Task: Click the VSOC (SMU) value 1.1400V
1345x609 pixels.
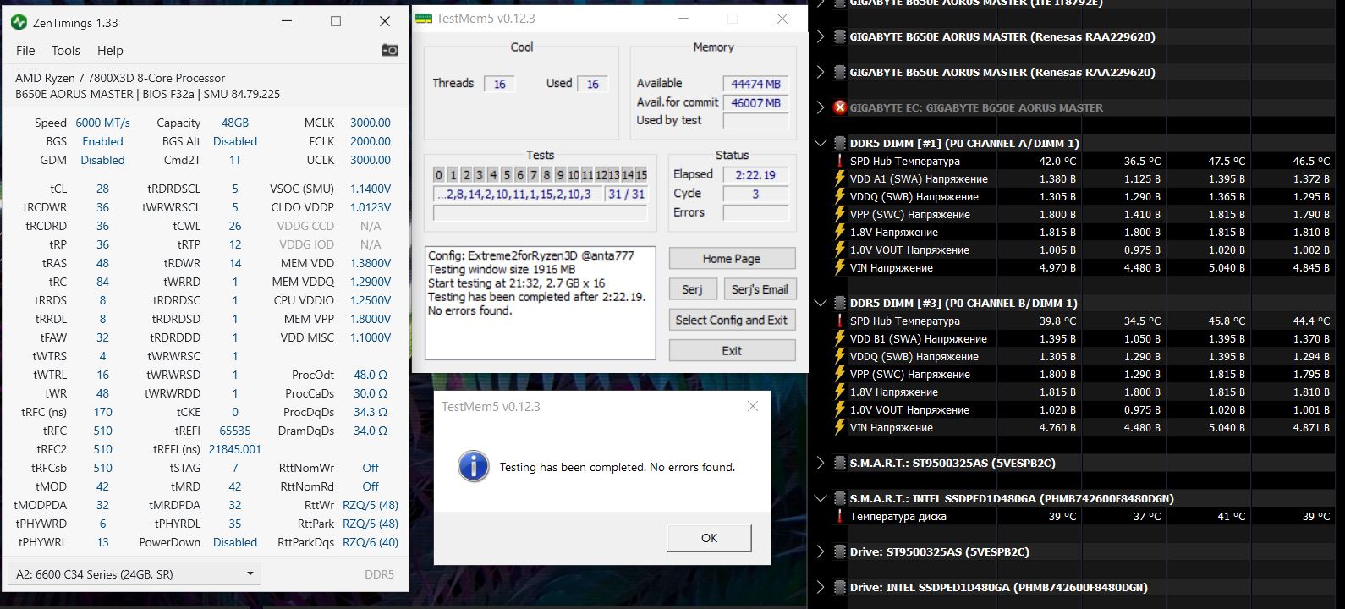Action: 371,189
